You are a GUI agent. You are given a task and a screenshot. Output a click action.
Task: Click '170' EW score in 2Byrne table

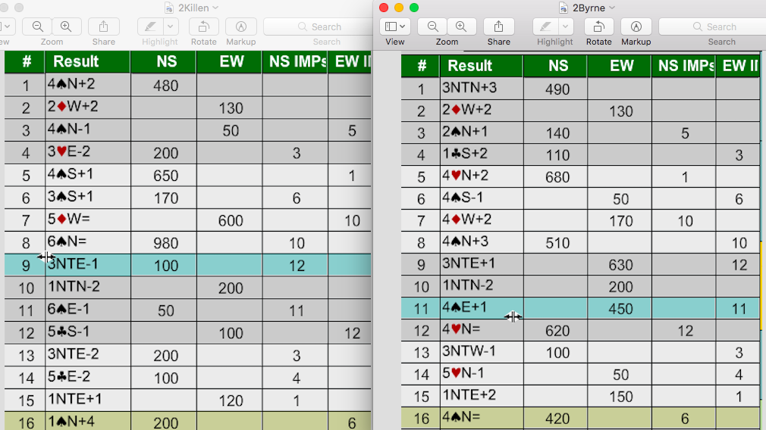pyautogui.click(x=620, y=221)
